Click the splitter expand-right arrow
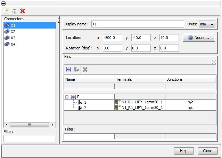This screenshot has height=158, width=222. (59, 22)
